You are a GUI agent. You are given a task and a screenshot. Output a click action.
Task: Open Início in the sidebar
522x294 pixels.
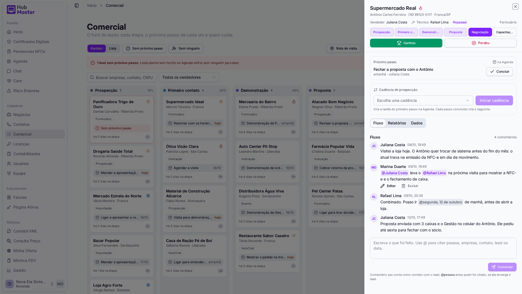[35, 32]
